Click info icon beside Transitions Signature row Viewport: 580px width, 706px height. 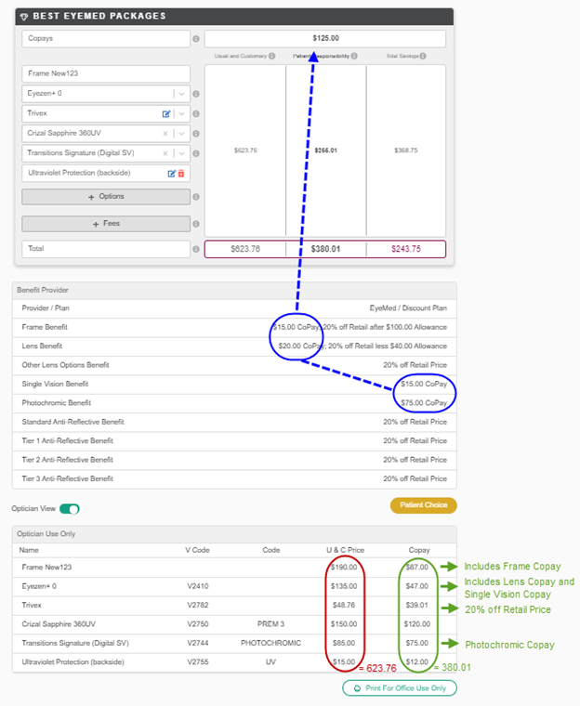pyautogui.click(x=196, y=153)
